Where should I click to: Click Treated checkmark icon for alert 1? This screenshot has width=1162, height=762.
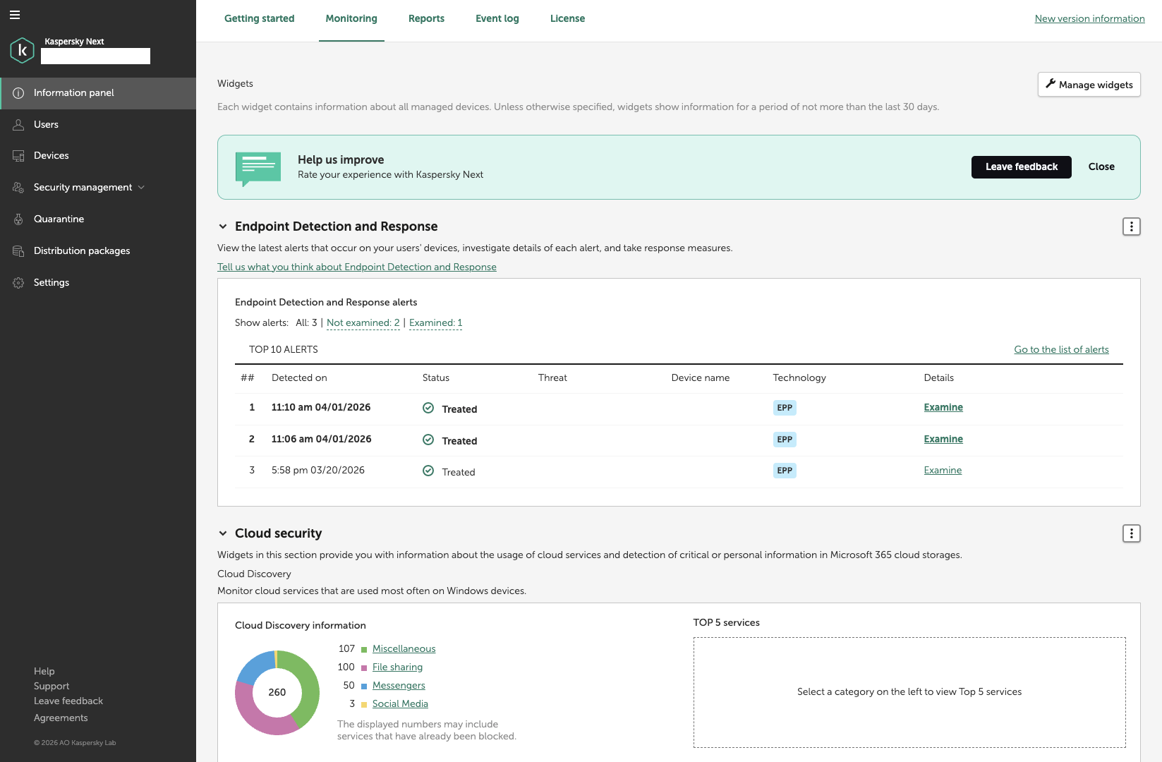pyautogui.click(x=428, y=408)
